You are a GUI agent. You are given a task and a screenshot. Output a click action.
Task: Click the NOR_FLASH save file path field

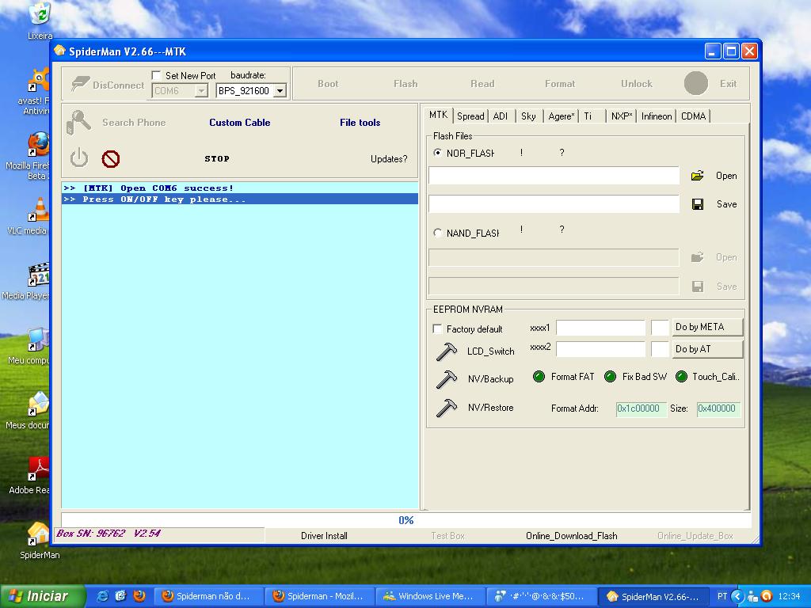[554, 204]
